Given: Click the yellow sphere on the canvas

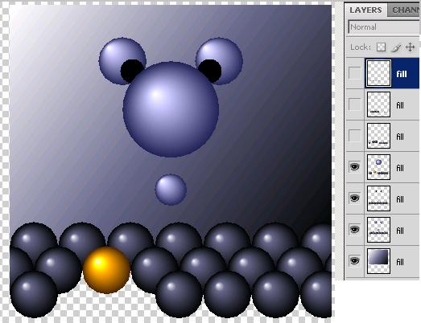Looking at the screenshot, I should (x=106, y=270).
